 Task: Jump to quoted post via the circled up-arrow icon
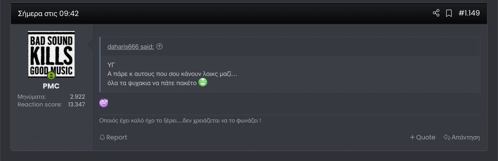coord(160,47)
